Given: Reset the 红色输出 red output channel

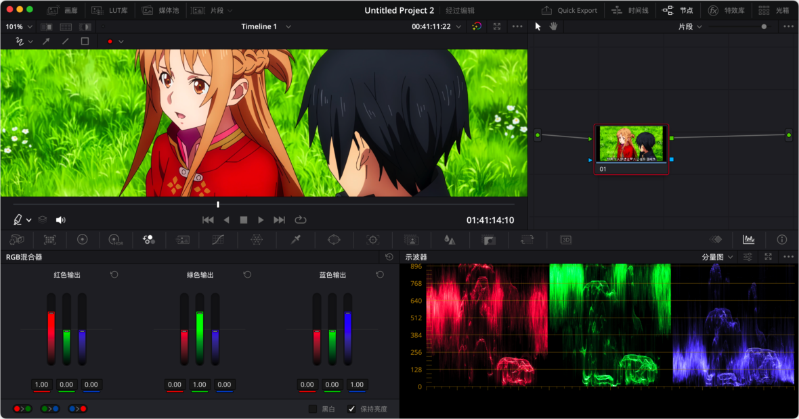Looking at the screenshot, I should (114, 274).
